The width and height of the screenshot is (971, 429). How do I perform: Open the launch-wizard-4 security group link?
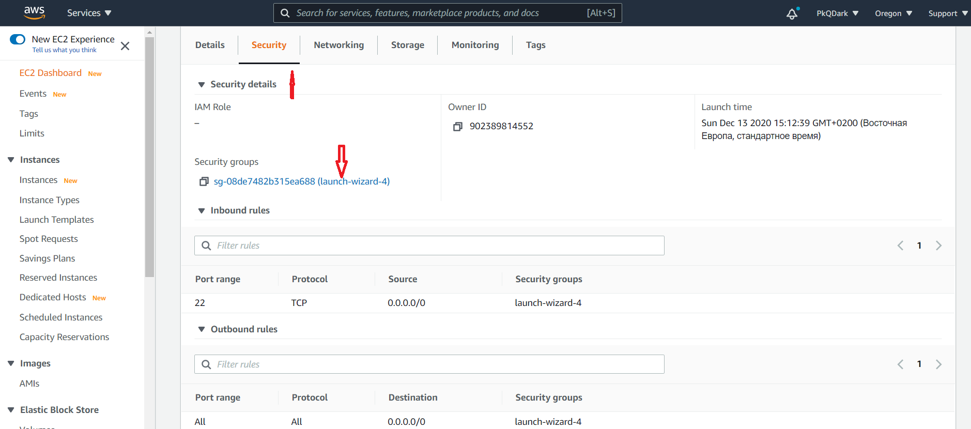301,181
